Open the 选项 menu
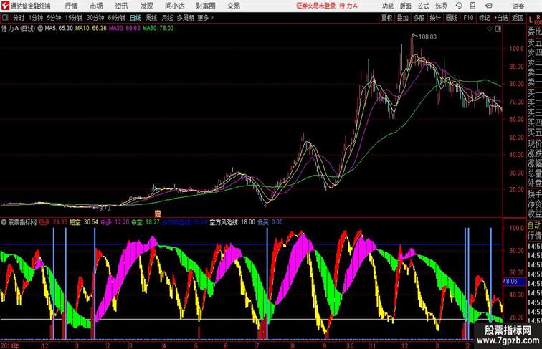The image size is (542, 349). pyautogui.click(x=441, y=6)
